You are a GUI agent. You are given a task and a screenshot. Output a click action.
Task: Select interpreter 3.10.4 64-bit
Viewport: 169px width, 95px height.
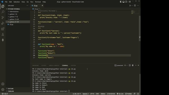click(x=111, y=94)
